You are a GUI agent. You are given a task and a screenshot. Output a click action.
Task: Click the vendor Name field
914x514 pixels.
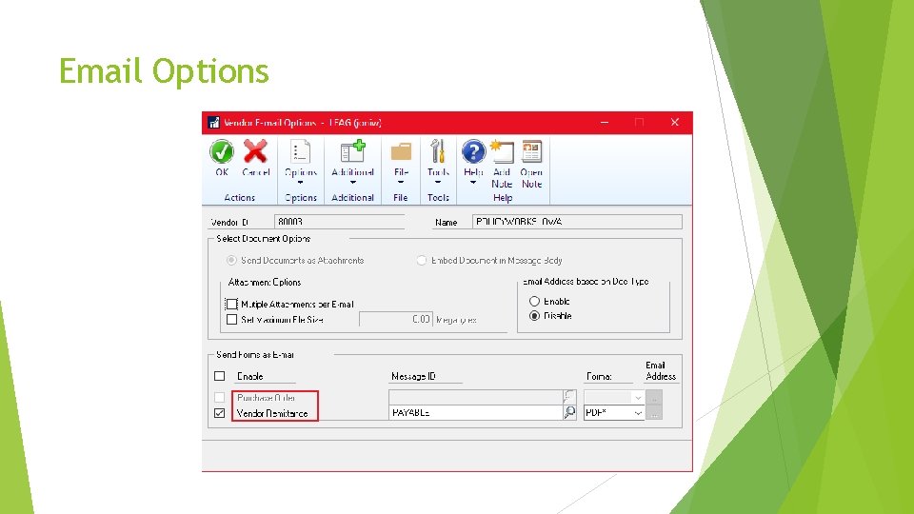[577, 222]
